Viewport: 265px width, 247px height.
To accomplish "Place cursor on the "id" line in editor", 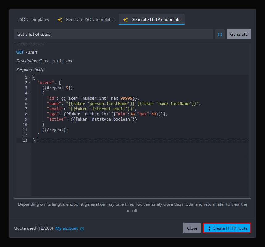I will tap(92, 98).
